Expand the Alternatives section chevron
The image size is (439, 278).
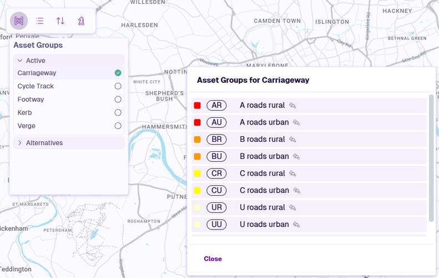pos(20,143)
